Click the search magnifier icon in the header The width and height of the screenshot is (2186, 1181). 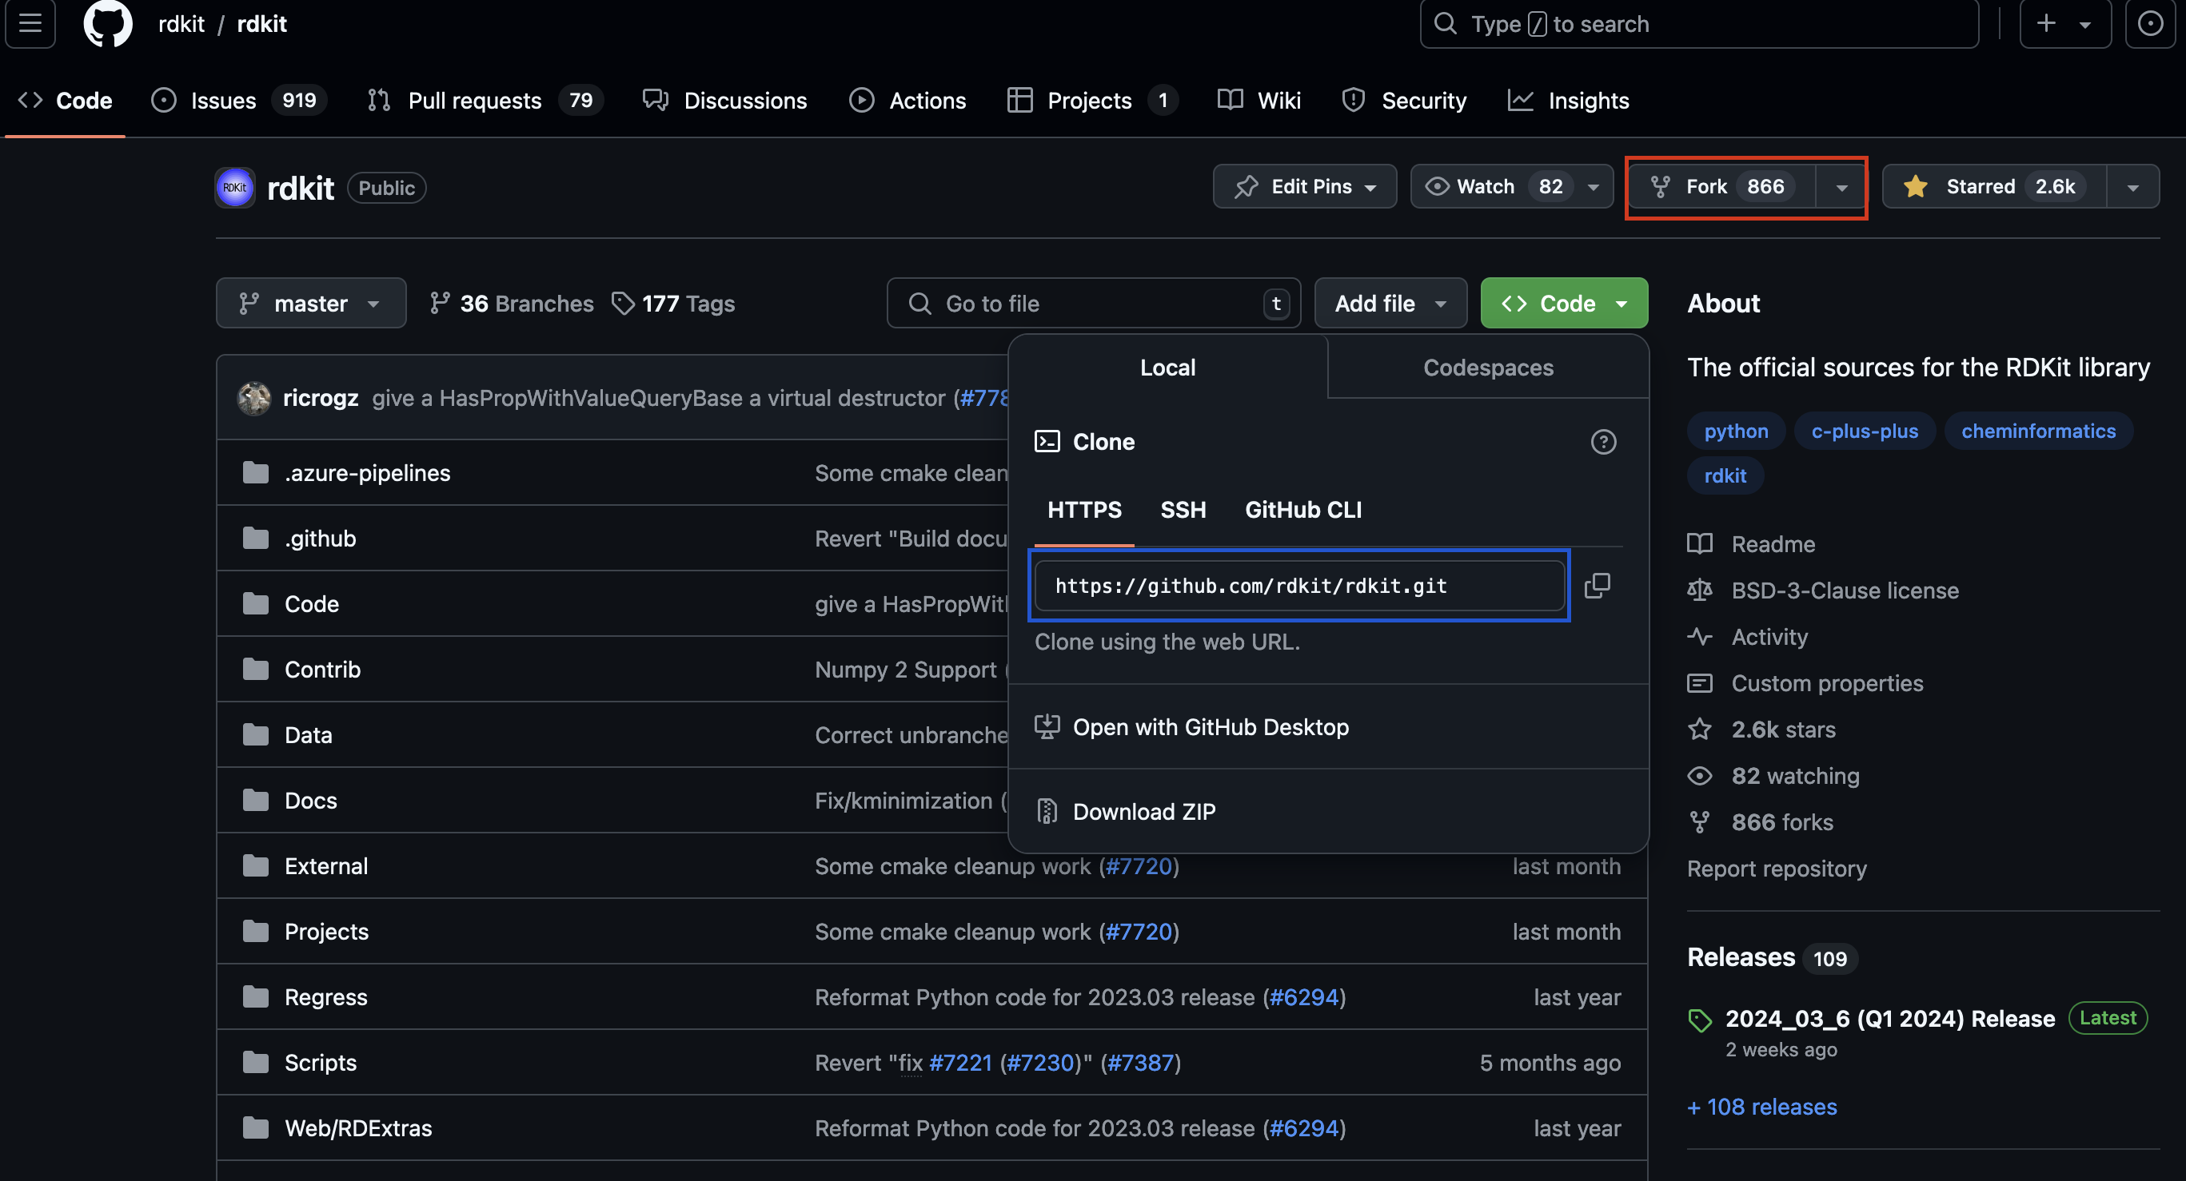(x=1444, y=23)
